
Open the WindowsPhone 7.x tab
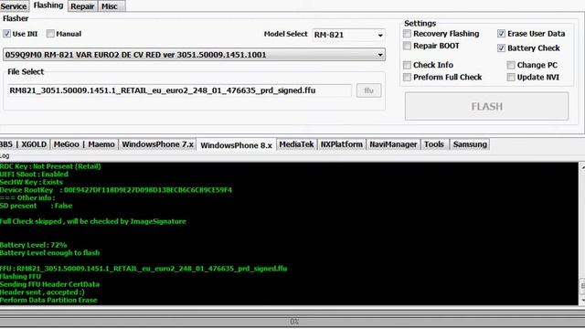point(157,144)
